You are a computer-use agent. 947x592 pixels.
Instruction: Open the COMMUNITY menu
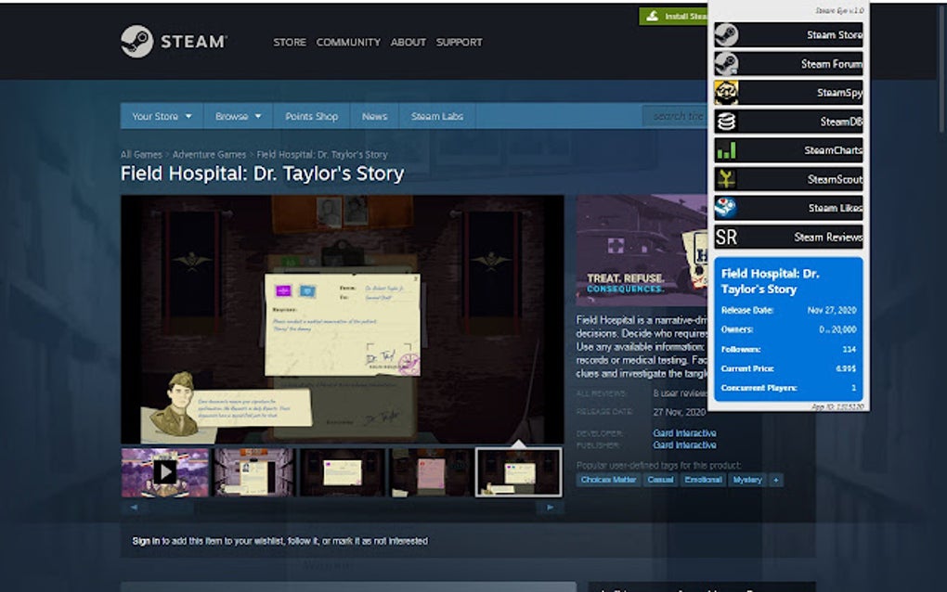click(x=348, y=42)
